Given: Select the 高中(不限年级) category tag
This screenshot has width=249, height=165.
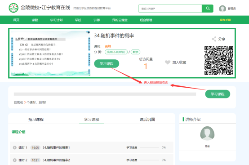Looking at the screenshot, I should pos(116,52).
